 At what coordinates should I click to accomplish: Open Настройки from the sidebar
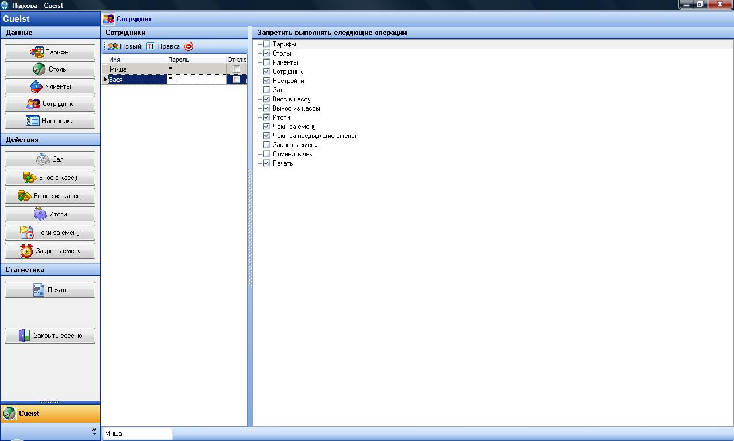coord(50,121)
